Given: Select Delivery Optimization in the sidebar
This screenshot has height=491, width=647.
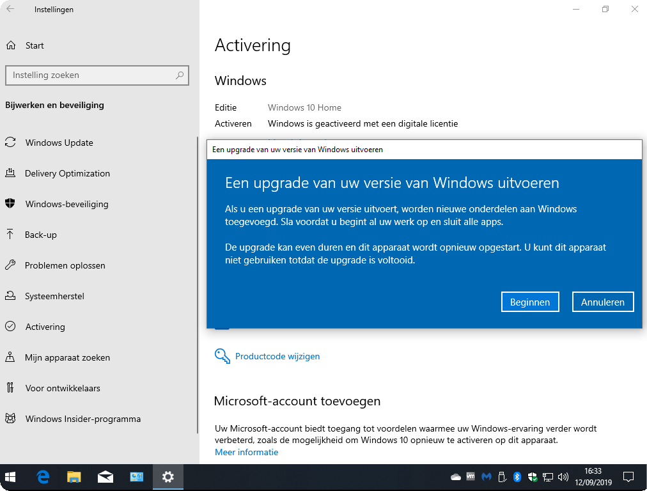Looking at the screenshot, I should point(67,173).
